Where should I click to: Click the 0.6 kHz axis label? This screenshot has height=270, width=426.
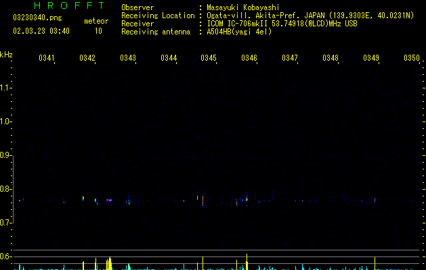click(5, 256)
